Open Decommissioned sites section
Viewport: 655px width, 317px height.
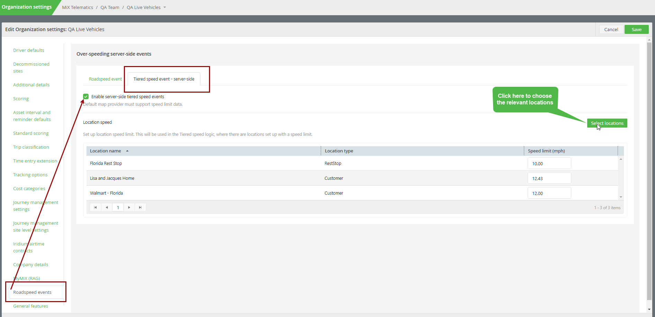click(31, 67)
